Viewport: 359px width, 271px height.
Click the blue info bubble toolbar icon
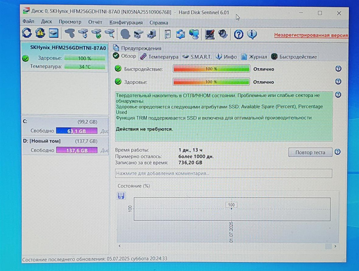(x=252, y=34)
